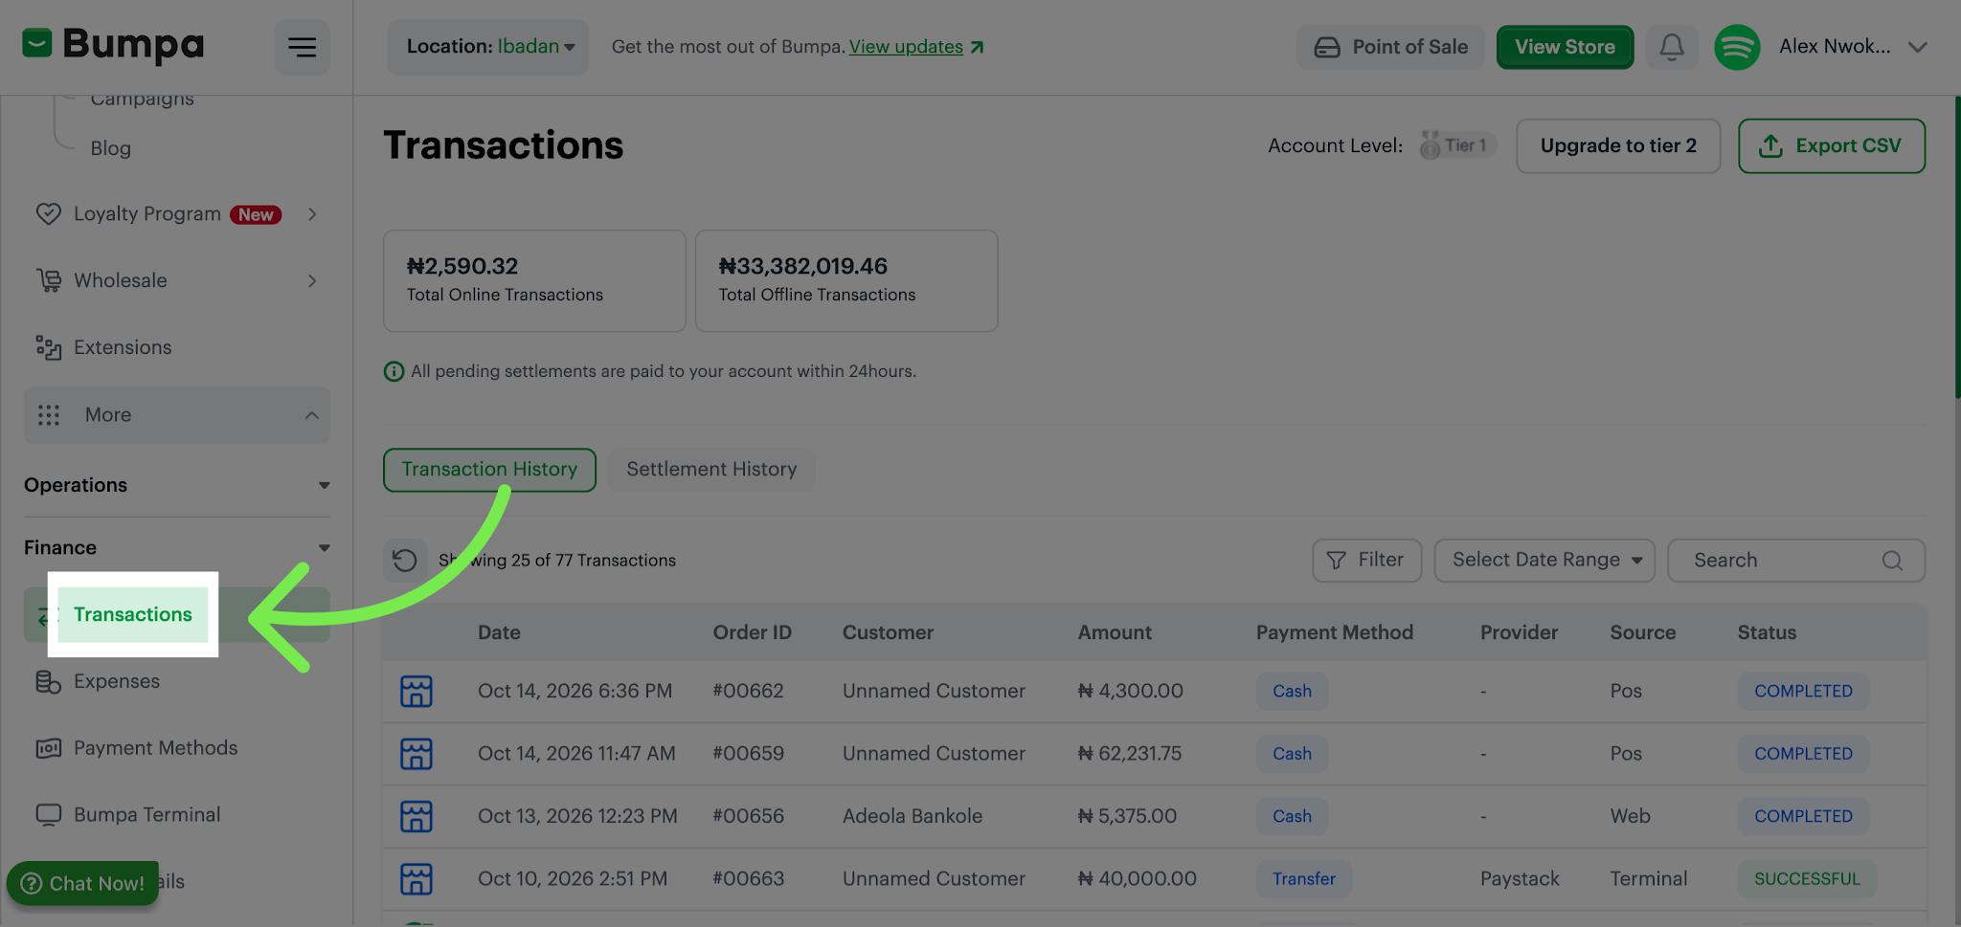Open Bumpa Terminal in sidebar
Image resolution: width=1961 pixels, height=927 pixels.
tap(176, 815)
